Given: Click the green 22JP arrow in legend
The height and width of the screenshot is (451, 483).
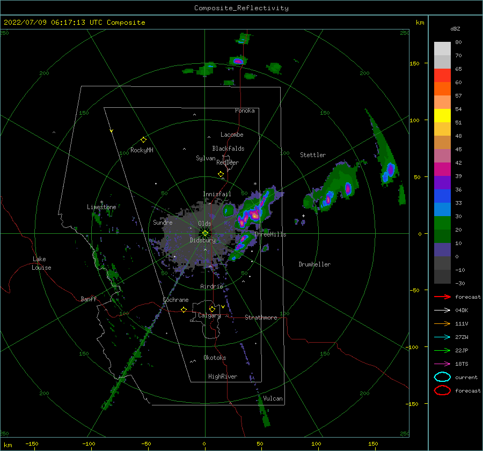Looking at the screenshot, I should [x=442, y=350].
